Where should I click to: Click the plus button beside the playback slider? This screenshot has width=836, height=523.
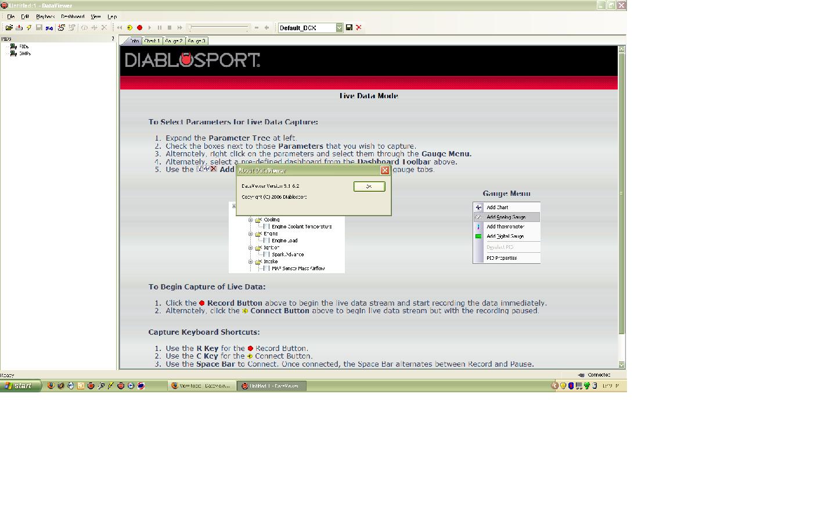(x=266, y=28)
